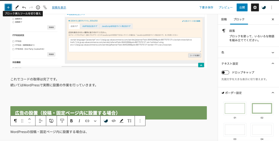Choose border style 01
The width and height of the screenshot is (279, 141).
tap(235, 108)
